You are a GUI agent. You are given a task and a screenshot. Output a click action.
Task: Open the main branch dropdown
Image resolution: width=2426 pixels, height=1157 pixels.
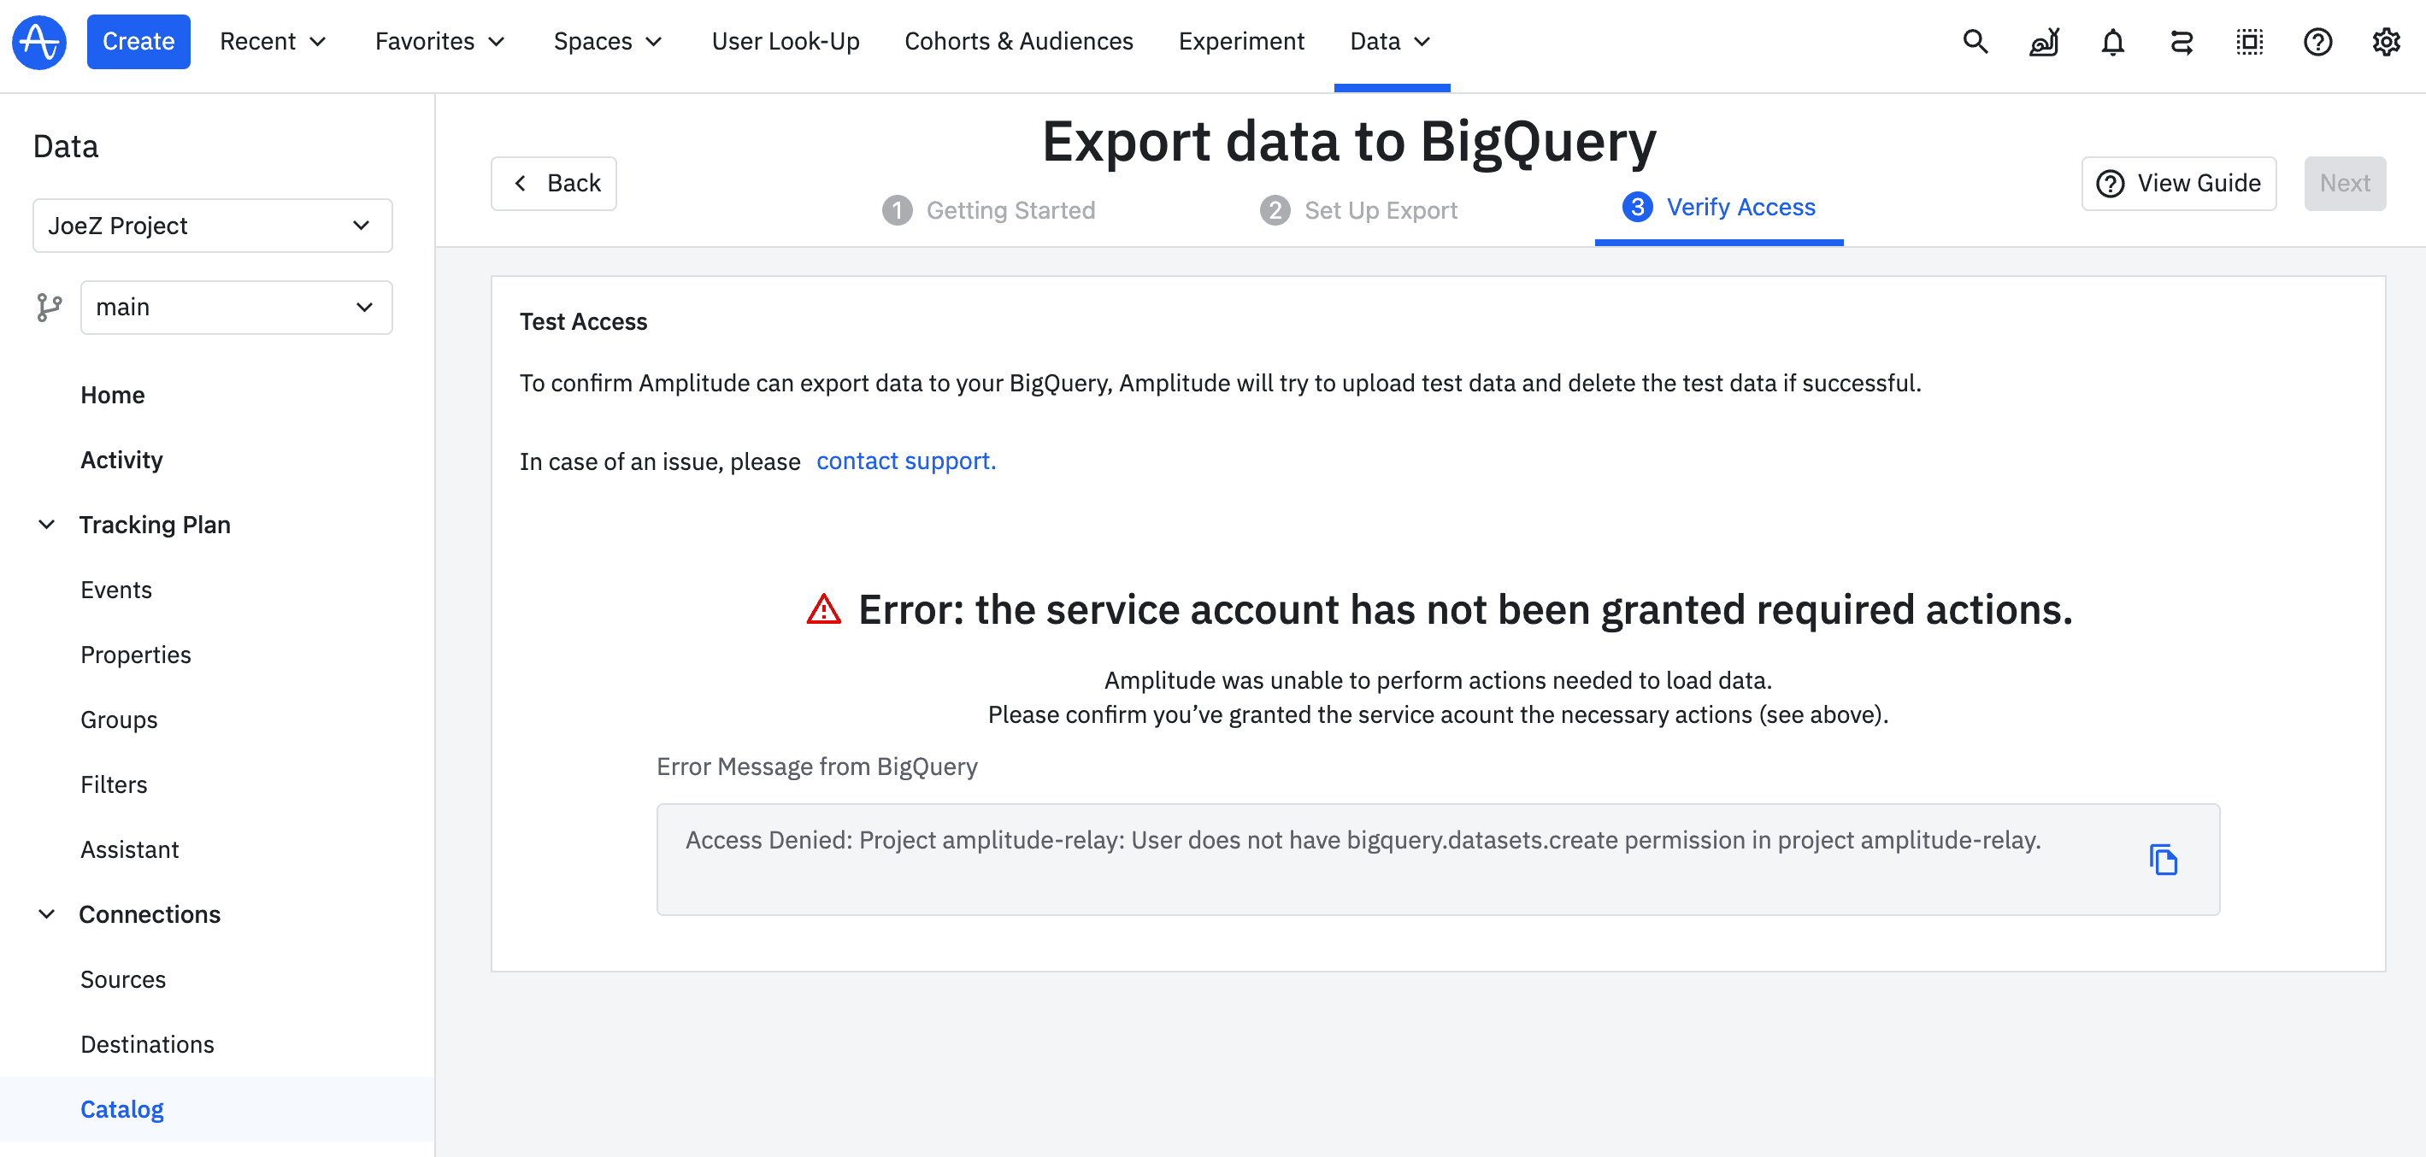[x=235, y=307]
